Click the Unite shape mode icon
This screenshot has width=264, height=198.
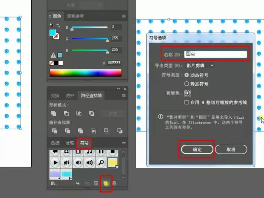(x=53, y=113)
